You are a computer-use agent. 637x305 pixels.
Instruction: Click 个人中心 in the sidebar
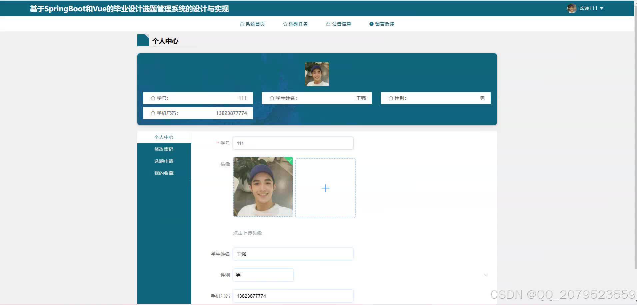[x=164, y=137]
